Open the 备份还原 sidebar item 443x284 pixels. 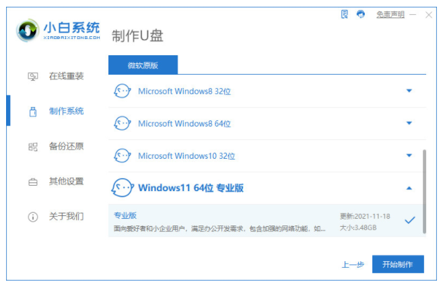point(66,146)
